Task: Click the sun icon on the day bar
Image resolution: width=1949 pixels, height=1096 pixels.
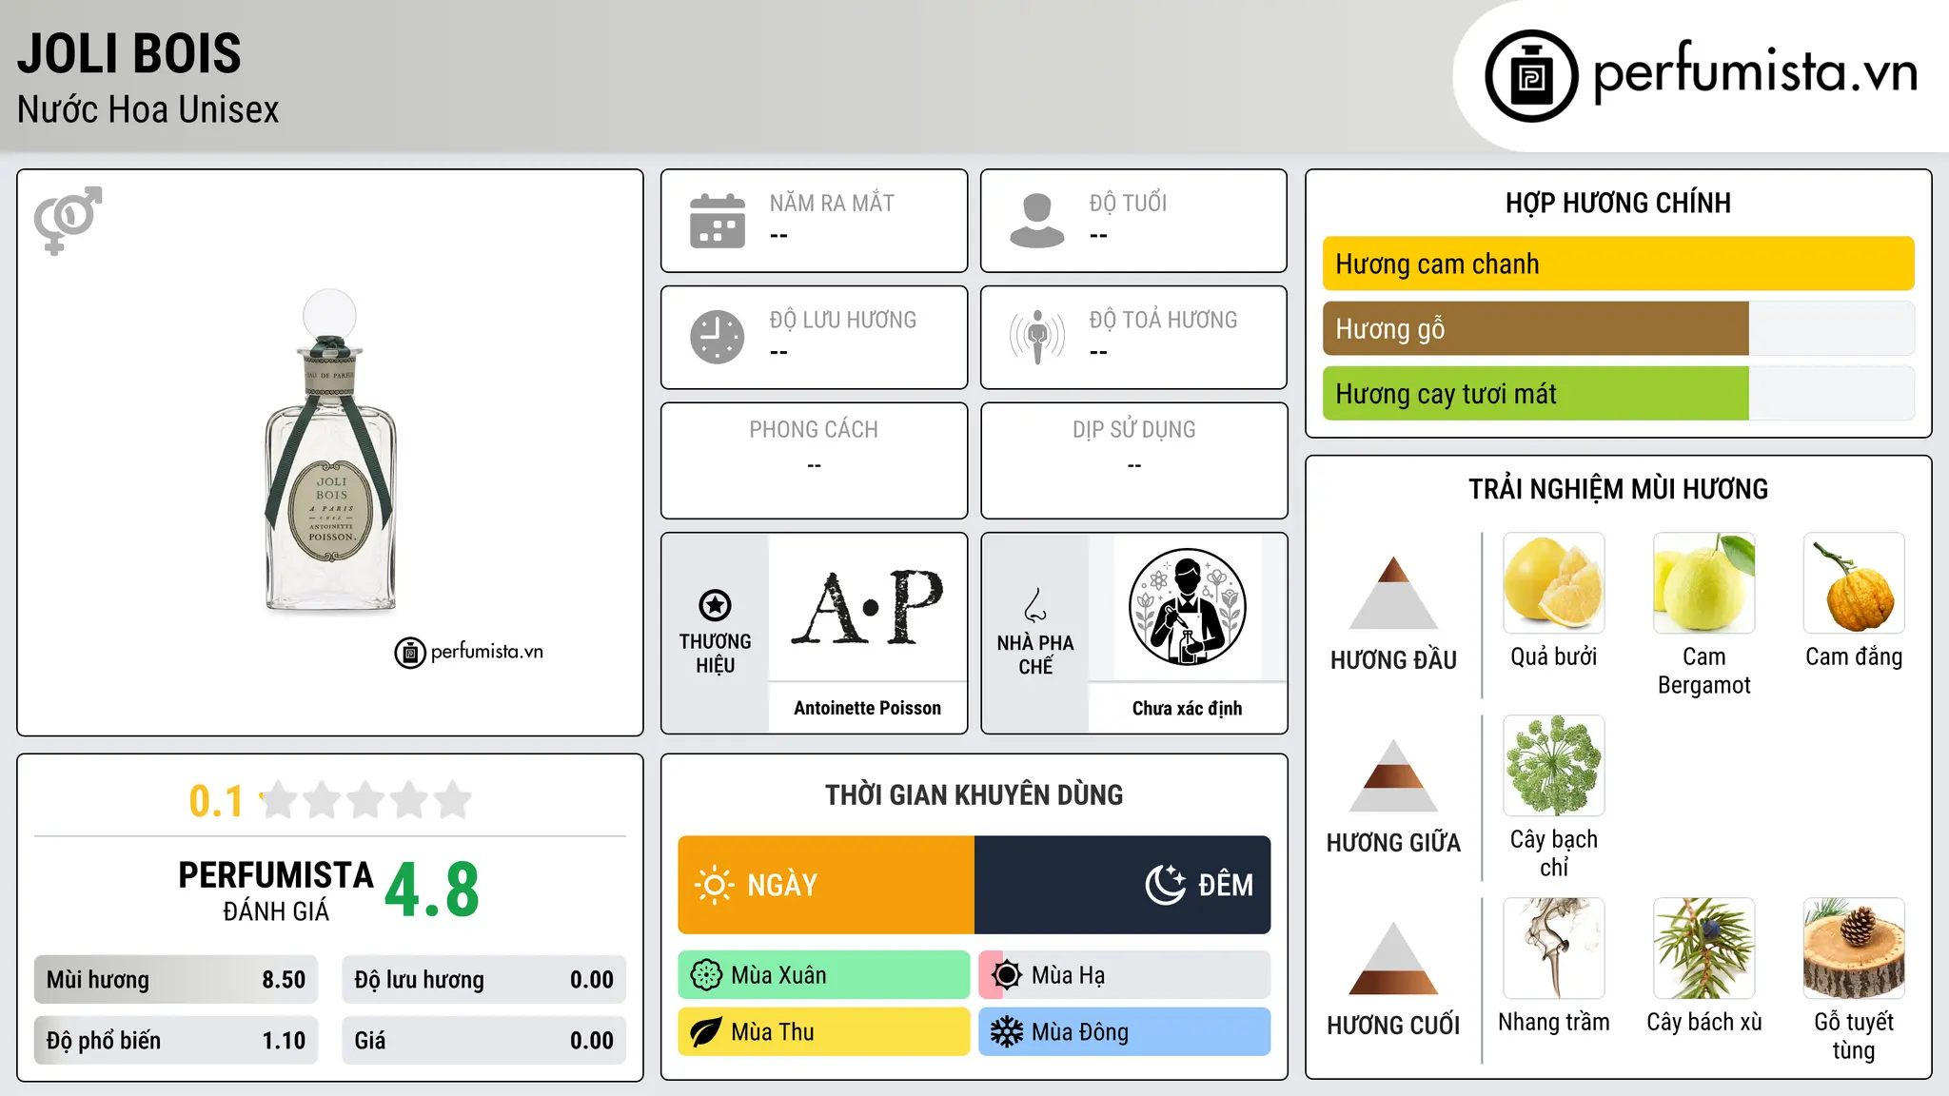Action: click(x=714, y=885)
